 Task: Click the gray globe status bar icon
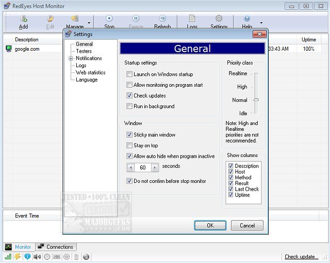click(86, 257)
